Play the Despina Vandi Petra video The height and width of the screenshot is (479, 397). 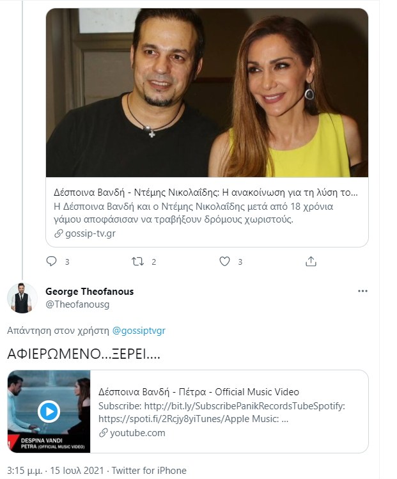tap(49, 411)
